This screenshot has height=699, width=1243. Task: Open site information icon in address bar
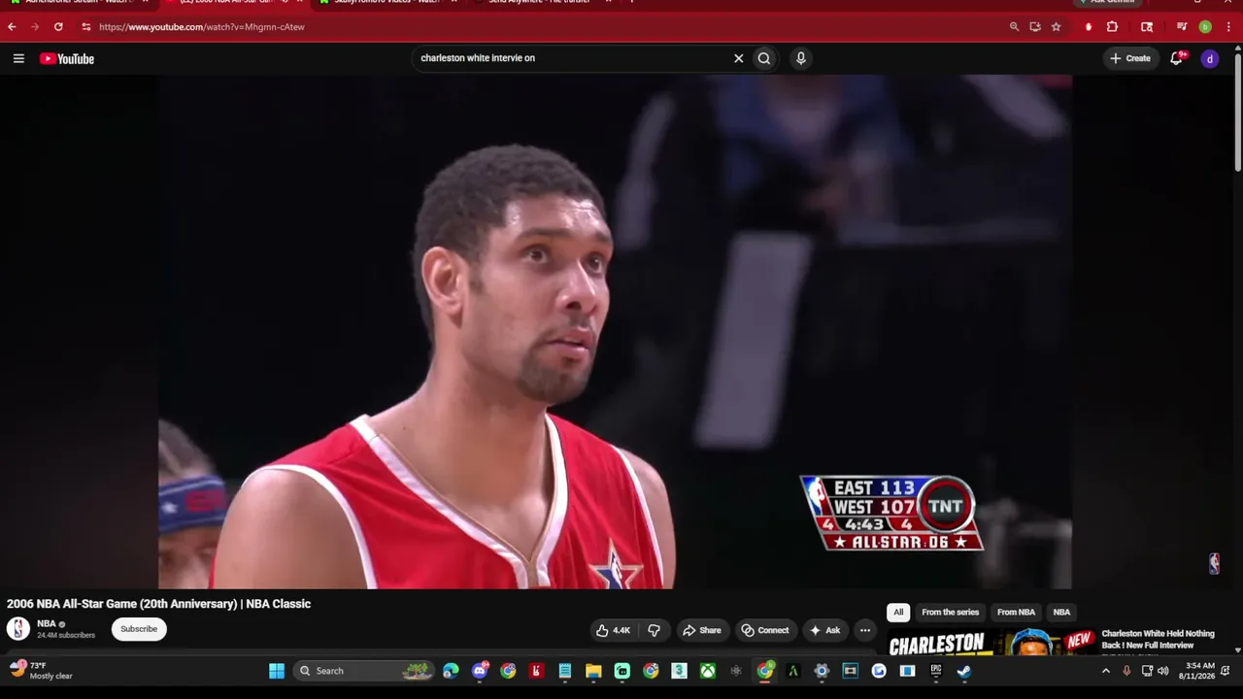click(x=85, y=27)
